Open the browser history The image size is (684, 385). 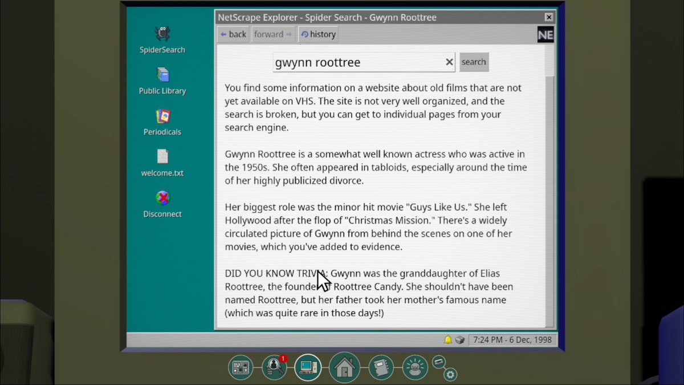tap(318, 34)
